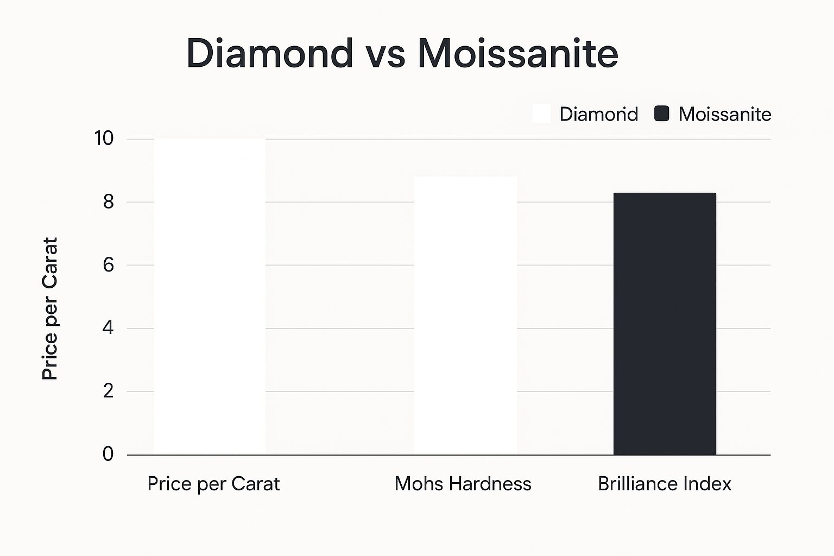Viewport: 834px width, 556px height.
Task: Select the y-axis tick label 8
Action: [x=108, y=202]
